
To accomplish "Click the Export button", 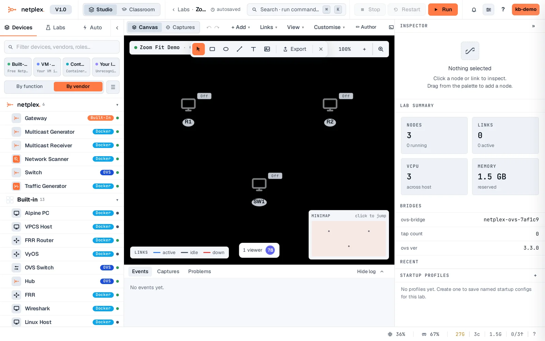I will click(295, 49).
